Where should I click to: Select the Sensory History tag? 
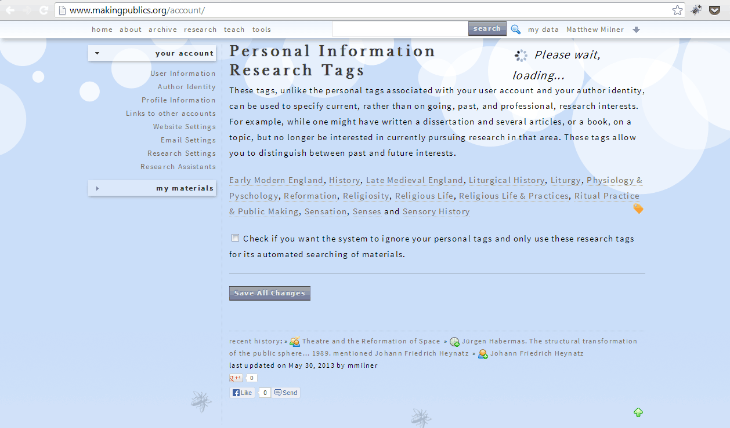point(436,211)
